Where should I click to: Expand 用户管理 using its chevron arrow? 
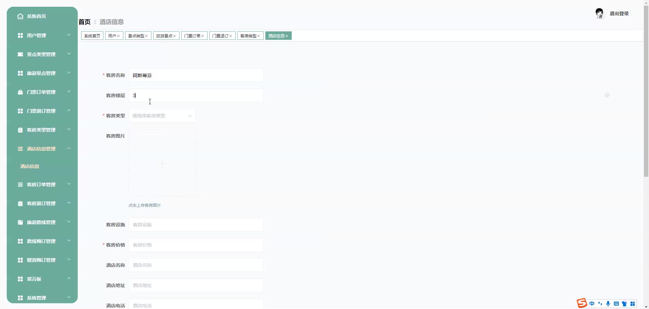69,35
